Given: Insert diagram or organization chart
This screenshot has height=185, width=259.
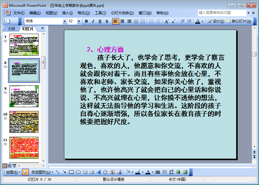Looking at the screenshot, I should click(x=105, y=172).
